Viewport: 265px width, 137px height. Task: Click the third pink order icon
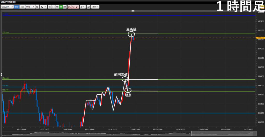77,7
